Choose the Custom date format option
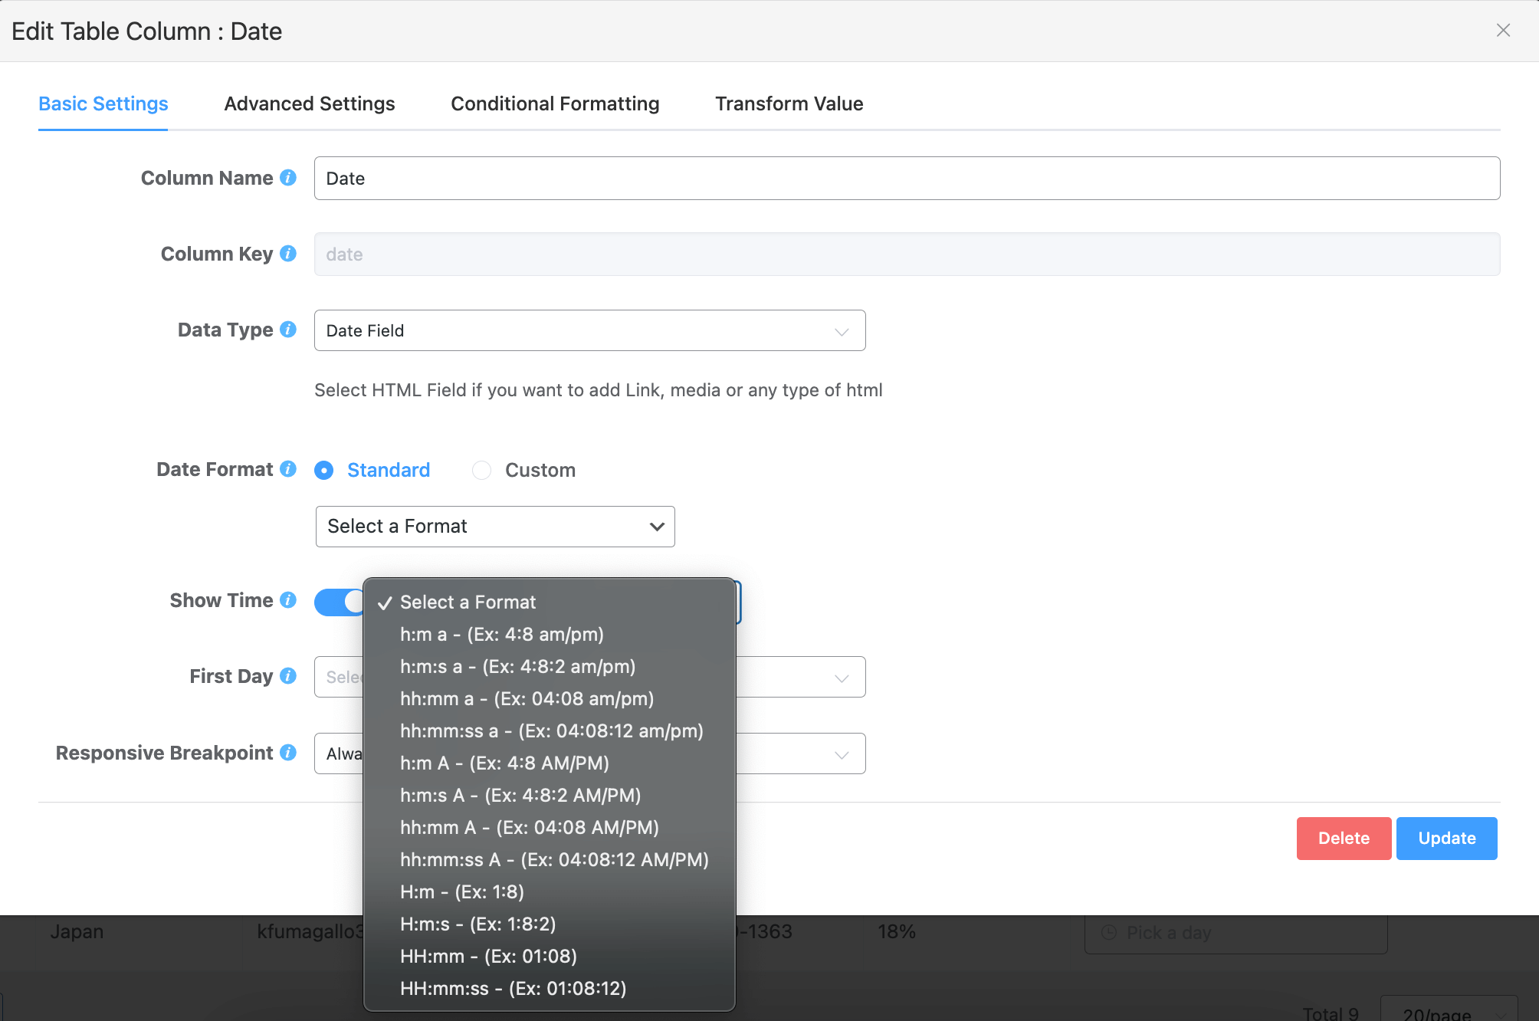 [x=482, y=470]
